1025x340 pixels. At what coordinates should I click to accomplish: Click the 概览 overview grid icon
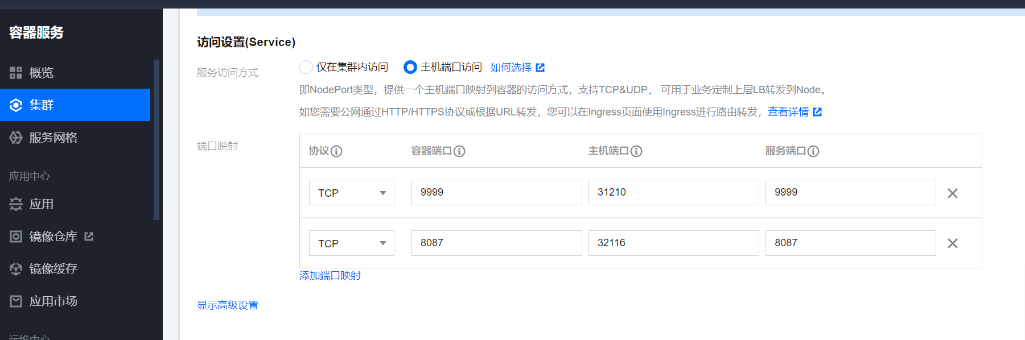[x=16, y=73]
